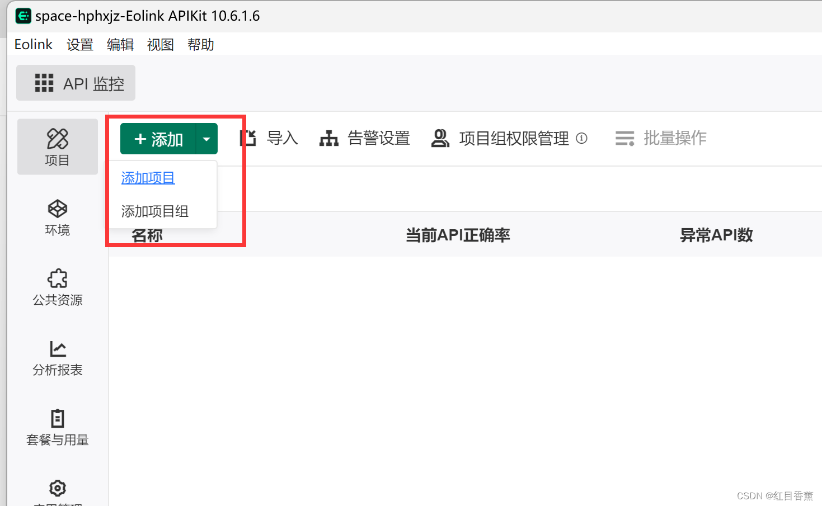Click the 异常API数 column header
822x506 pixels.
(716, 235)
